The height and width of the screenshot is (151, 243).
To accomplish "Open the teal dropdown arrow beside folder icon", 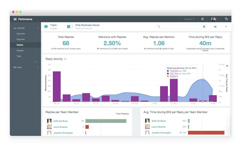I will point(226,27).
